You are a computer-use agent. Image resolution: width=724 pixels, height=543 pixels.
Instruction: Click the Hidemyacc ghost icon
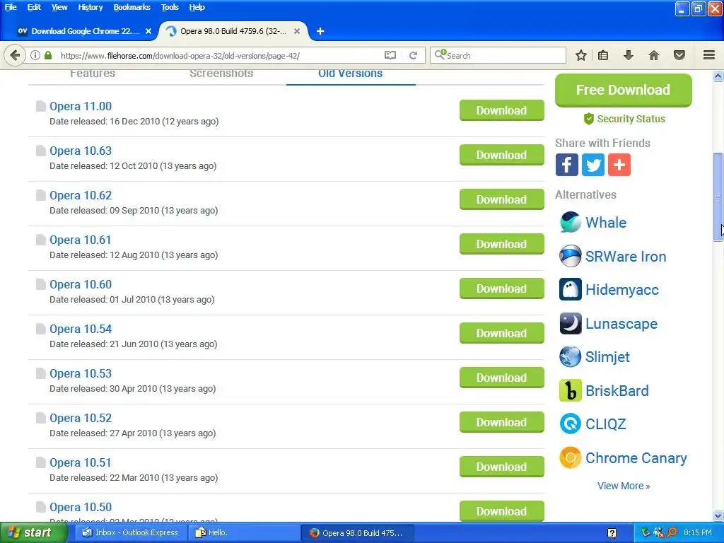tap(571, 290)
